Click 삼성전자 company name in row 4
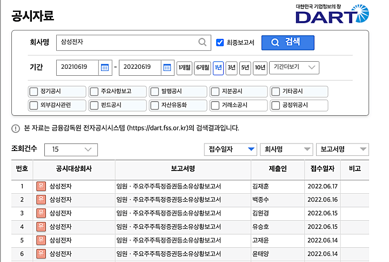Image resolution: width=389 pixels, height=262 pixels. point(61,227)
